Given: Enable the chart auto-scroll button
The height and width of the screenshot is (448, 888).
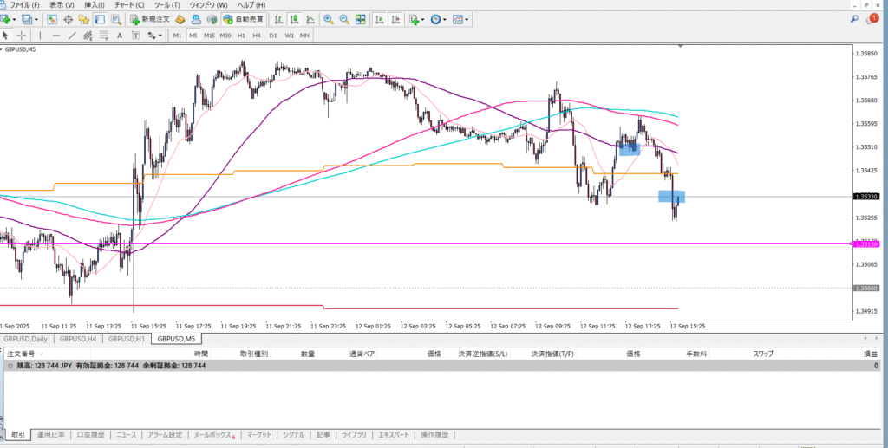Looking at the screenshot, I should 379,18.
